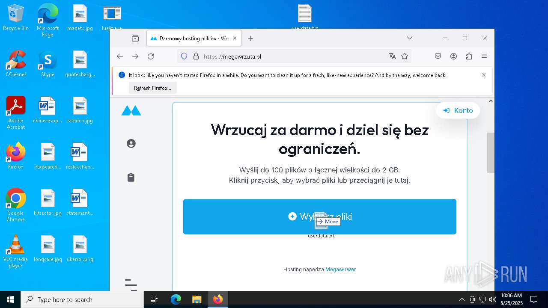Open the taskbar clock showing 10:06 AM
The image size is (548, 308).
click(512, 299)
